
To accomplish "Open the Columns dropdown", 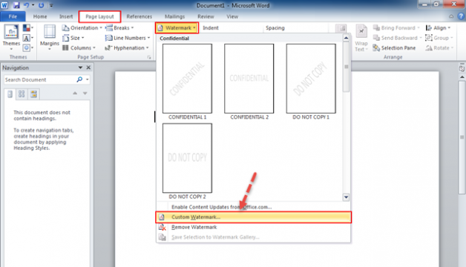I will [x=79, y=47].
